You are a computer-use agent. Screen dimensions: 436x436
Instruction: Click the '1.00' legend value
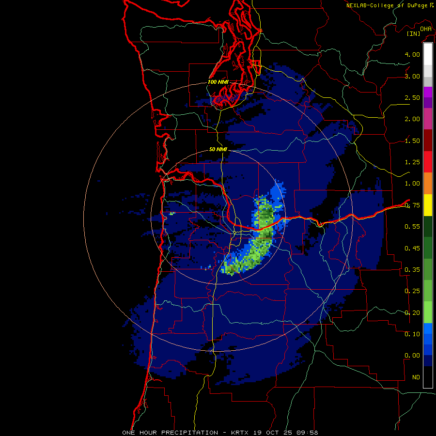coord(412,184)
